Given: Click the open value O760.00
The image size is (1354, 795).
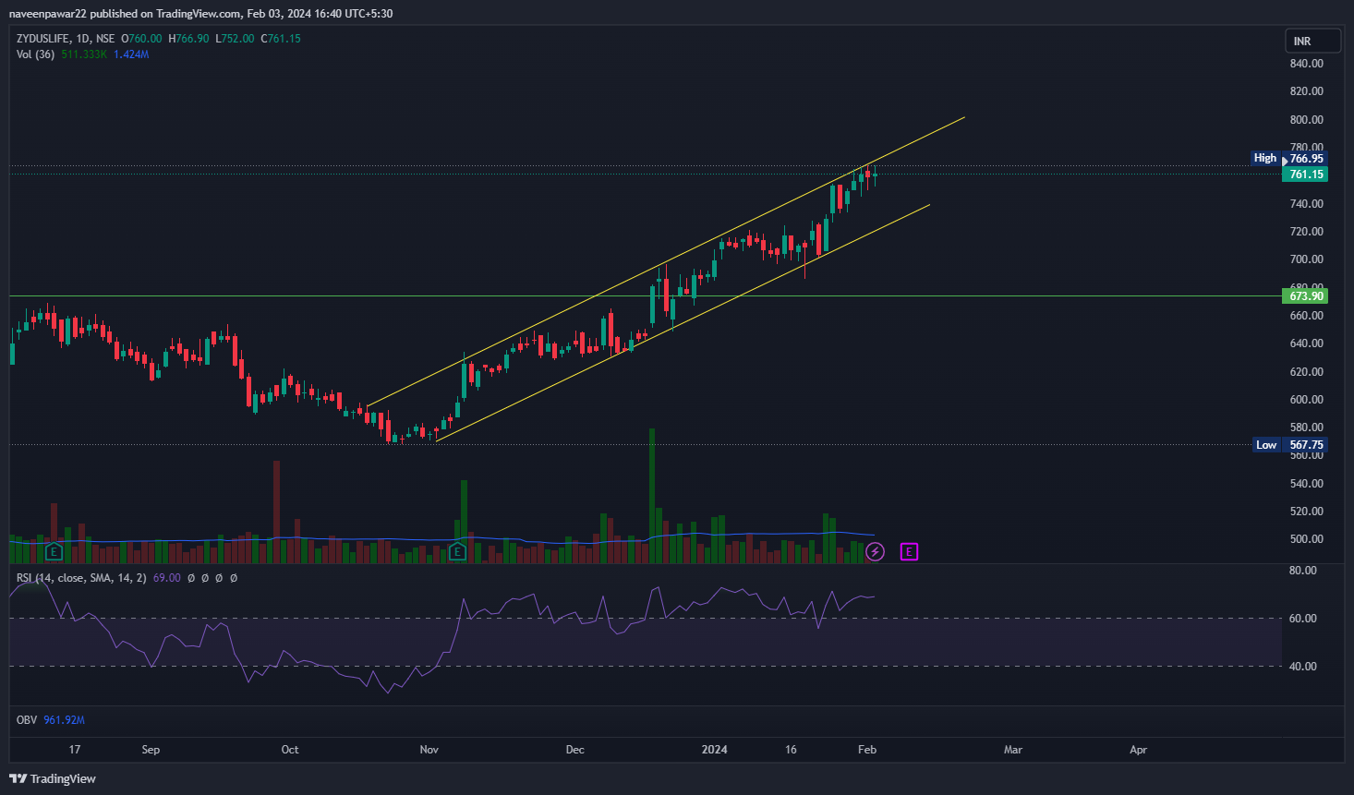Looking at the screenshot, I should (x=141, y=39).
